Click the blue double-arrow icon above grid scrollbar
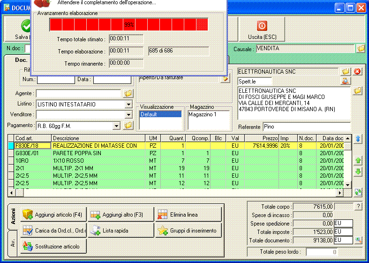The width and height of the screenshot is (369, 263). tap(358, 139)
